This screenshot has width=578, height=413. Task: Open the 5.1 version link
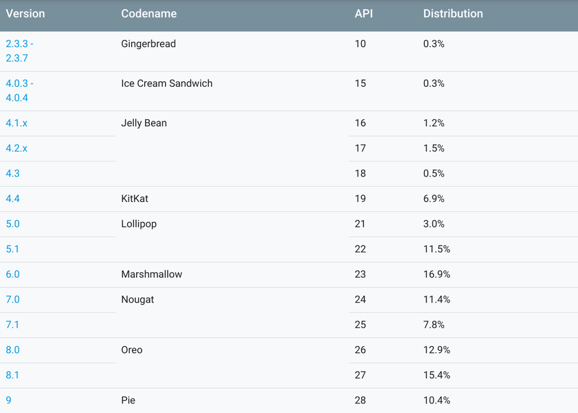[12, 249]
